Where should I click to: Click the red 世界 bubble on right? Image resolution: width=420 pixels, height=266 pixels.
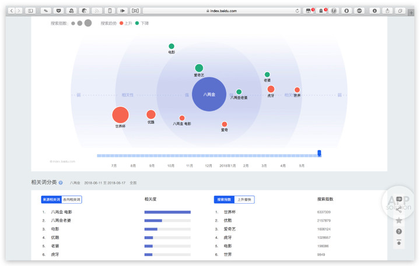(x=297, y=90)
